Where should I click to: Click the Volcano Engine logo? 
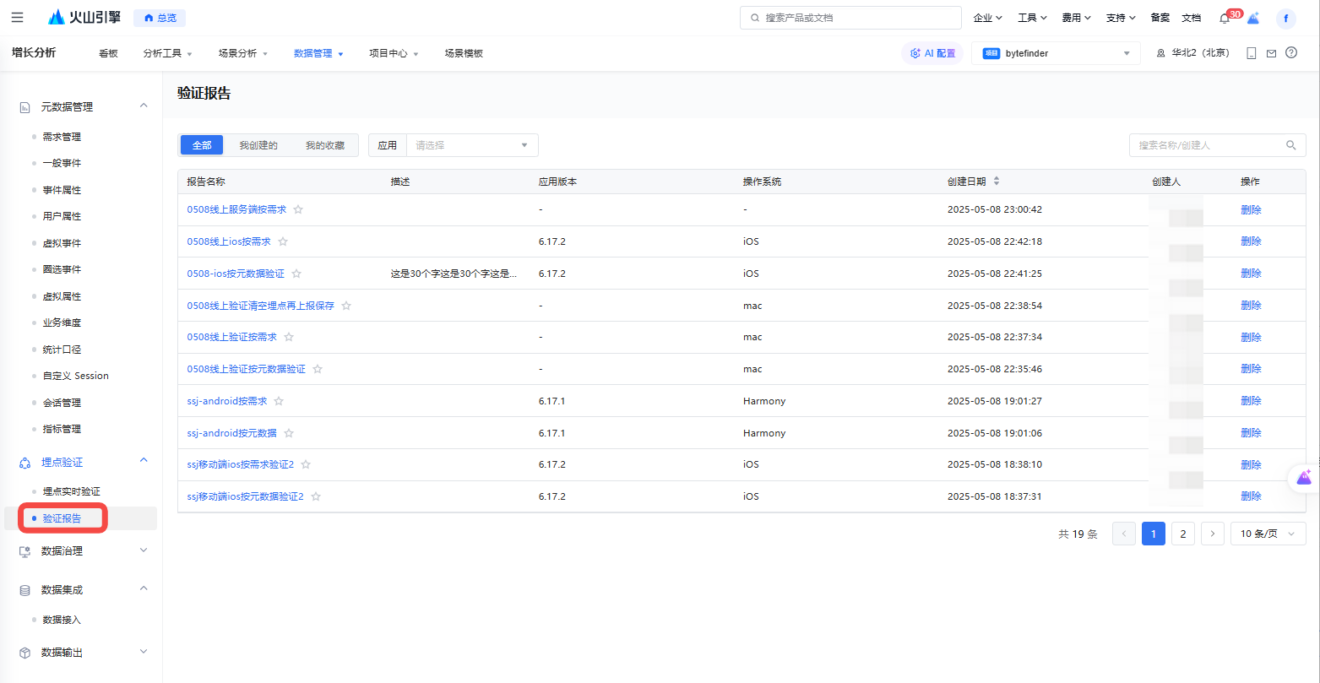(x=84, y=18)
